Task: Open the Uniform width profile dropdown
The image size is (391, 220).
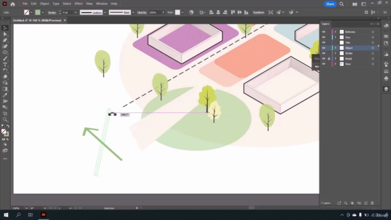Action: tap(105, 12)
